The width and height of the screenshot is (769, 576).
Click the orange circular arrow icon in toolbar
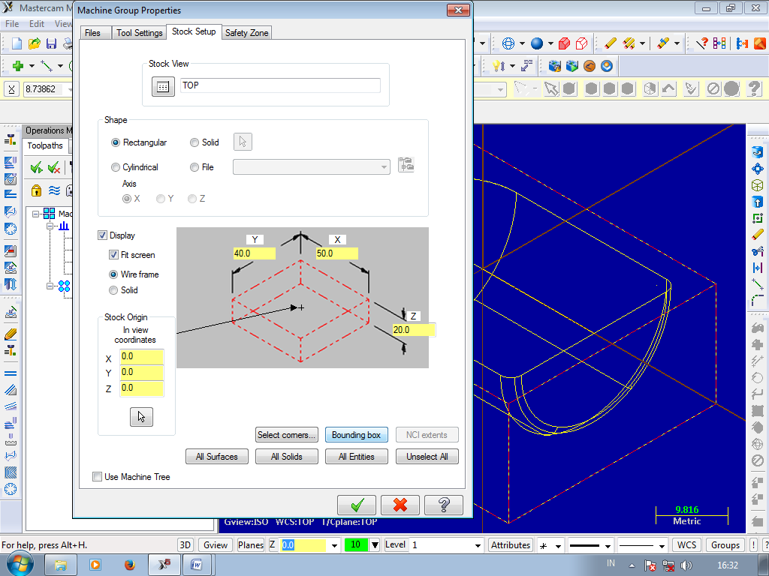pyautogui.click(x=590, y=66)
